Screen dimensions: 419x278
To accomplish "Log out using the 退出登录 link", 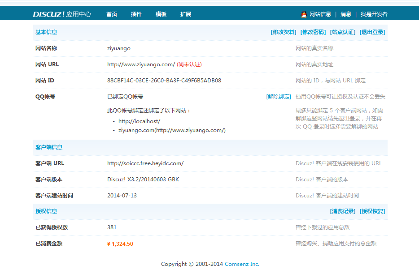I will tap(372, 32).
